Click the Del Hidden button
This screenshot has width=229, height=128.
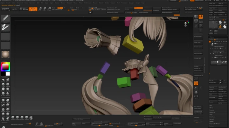tap(198, 107)
